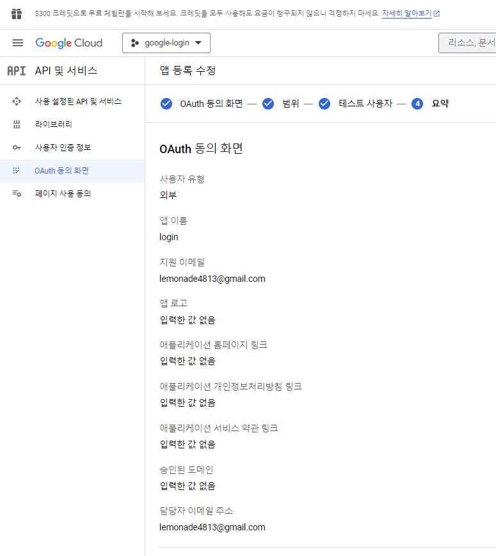Click the gift icon in the top banner
The image size is (496, 556).
click(x=16, y=14)
